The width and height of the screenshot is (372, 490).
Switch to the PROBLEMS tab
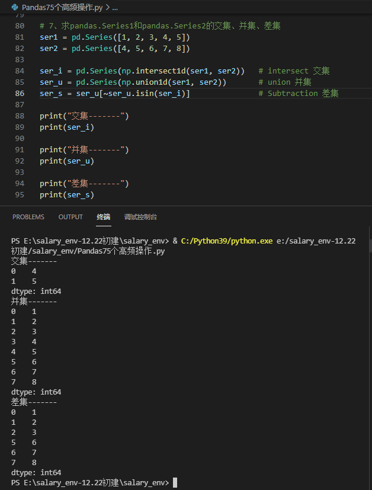(28, 217)
